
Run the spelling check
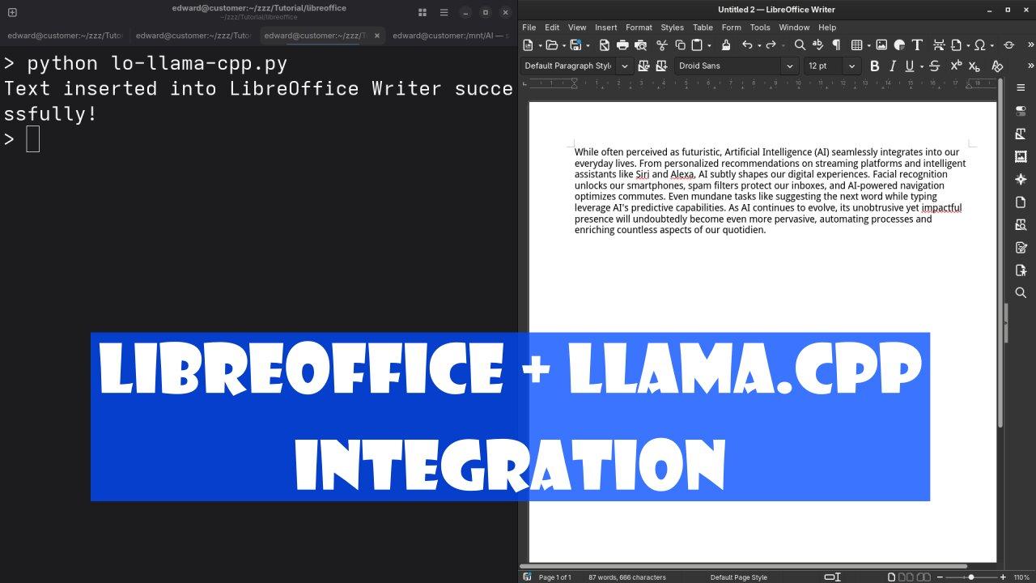click(817, 45)
